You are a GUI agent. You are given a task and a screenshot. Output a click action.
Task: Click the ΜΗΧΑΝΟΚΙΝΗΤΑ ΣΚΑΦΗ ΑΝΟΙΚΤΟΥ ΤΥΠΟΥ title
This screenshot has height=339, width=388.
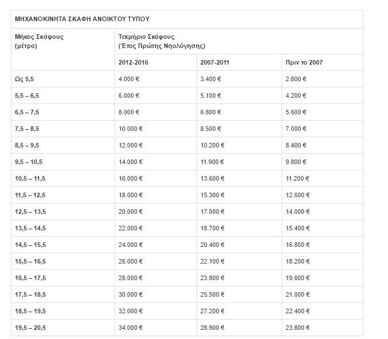pos(82,19)
